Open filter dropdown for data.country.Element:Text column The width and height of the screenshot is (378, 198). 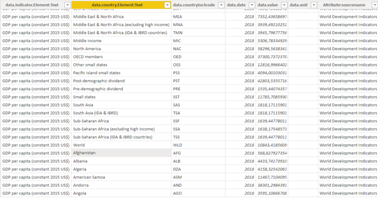(167, 5)
